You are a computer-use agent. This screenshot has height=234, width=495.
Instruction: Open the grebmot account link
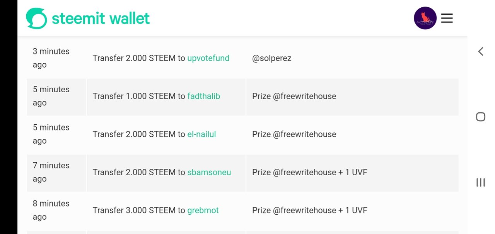click(203, 210)
